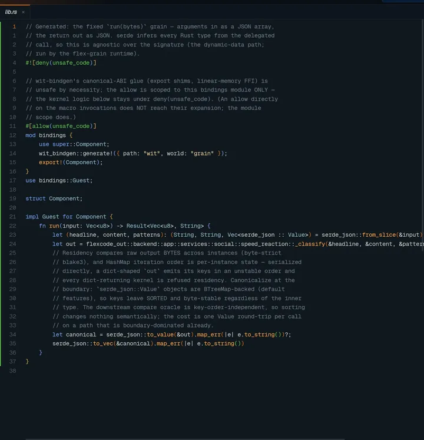This screenshot has height=440, width=424.
Task: Place cursor on the #[allow(unsafe_code)] attribute
Action: click(61, 126)
